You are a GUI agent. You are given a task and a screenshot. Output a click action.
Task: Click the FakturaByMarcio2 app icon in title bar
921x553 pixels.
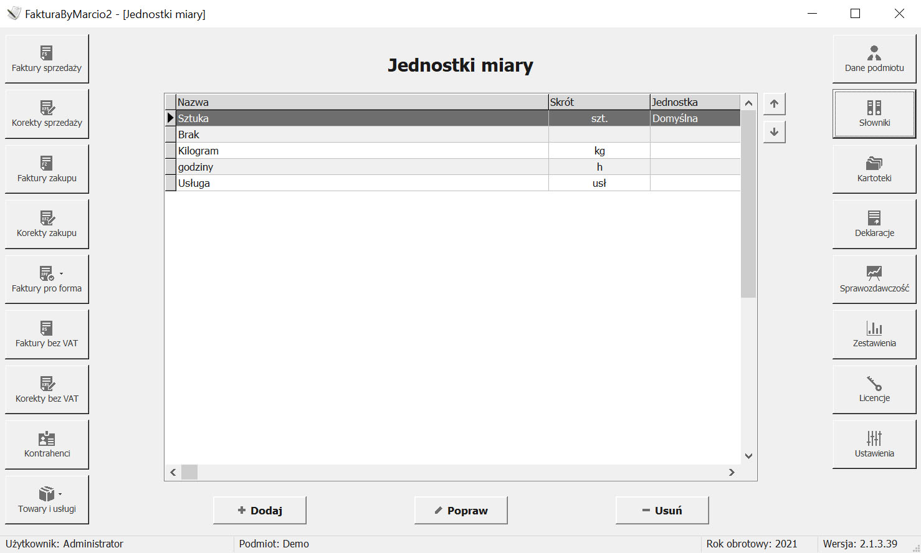click(14, 13)
